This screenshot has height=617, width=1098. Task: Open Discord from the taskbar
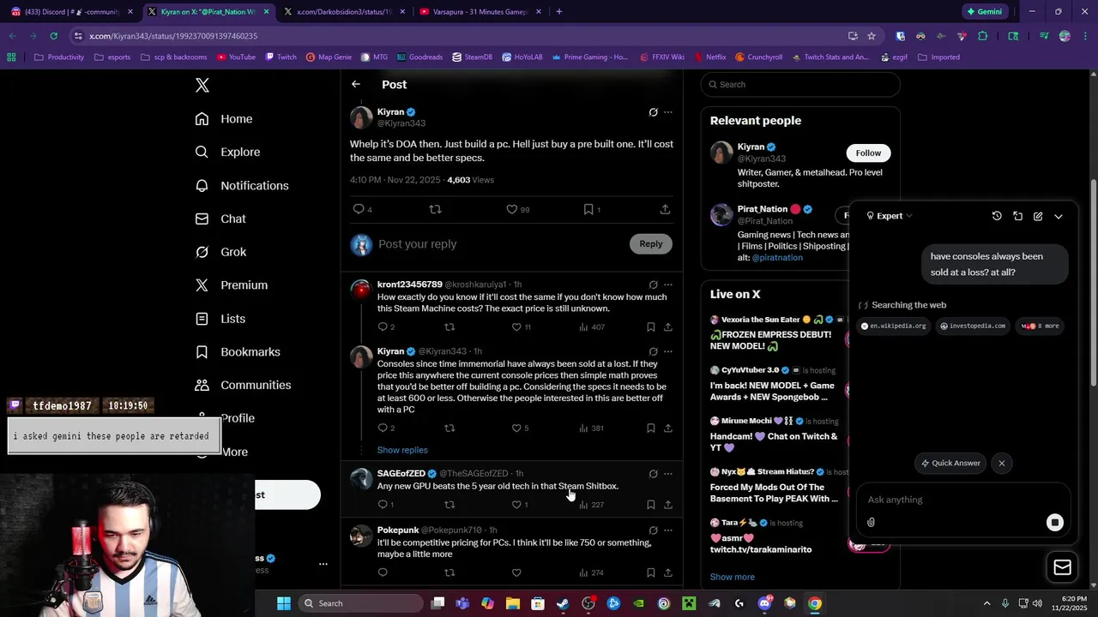tap(765, 603)
